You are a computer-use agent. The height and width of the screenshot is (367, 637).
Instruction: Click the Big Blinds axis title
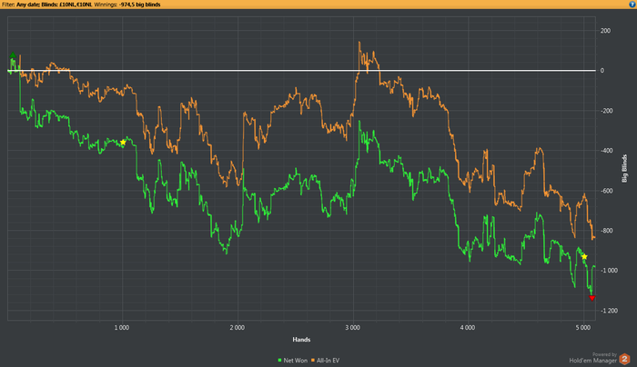625,168
